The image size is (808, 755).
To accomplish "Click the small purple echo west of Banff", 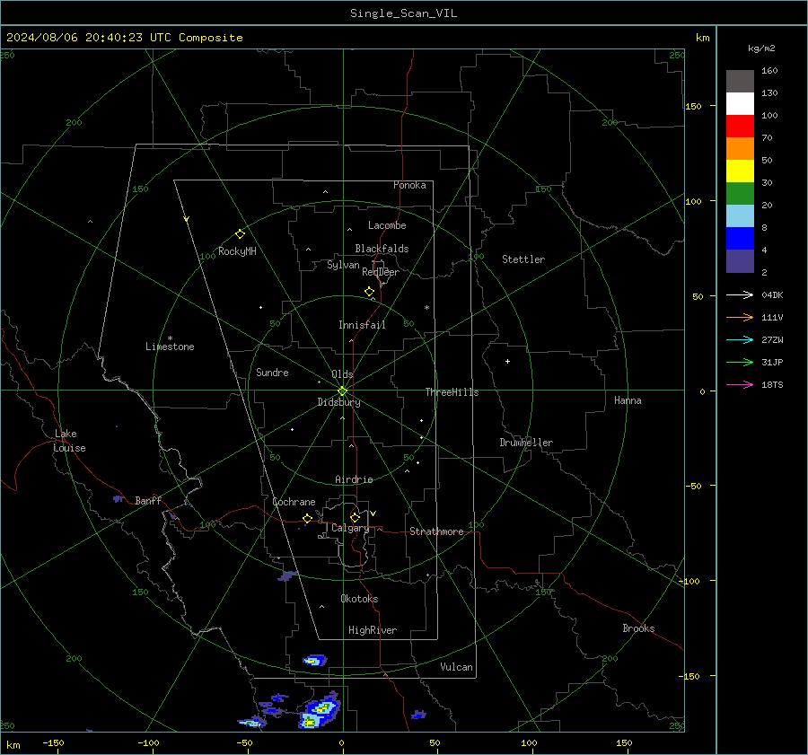I will tap(119, 498).
